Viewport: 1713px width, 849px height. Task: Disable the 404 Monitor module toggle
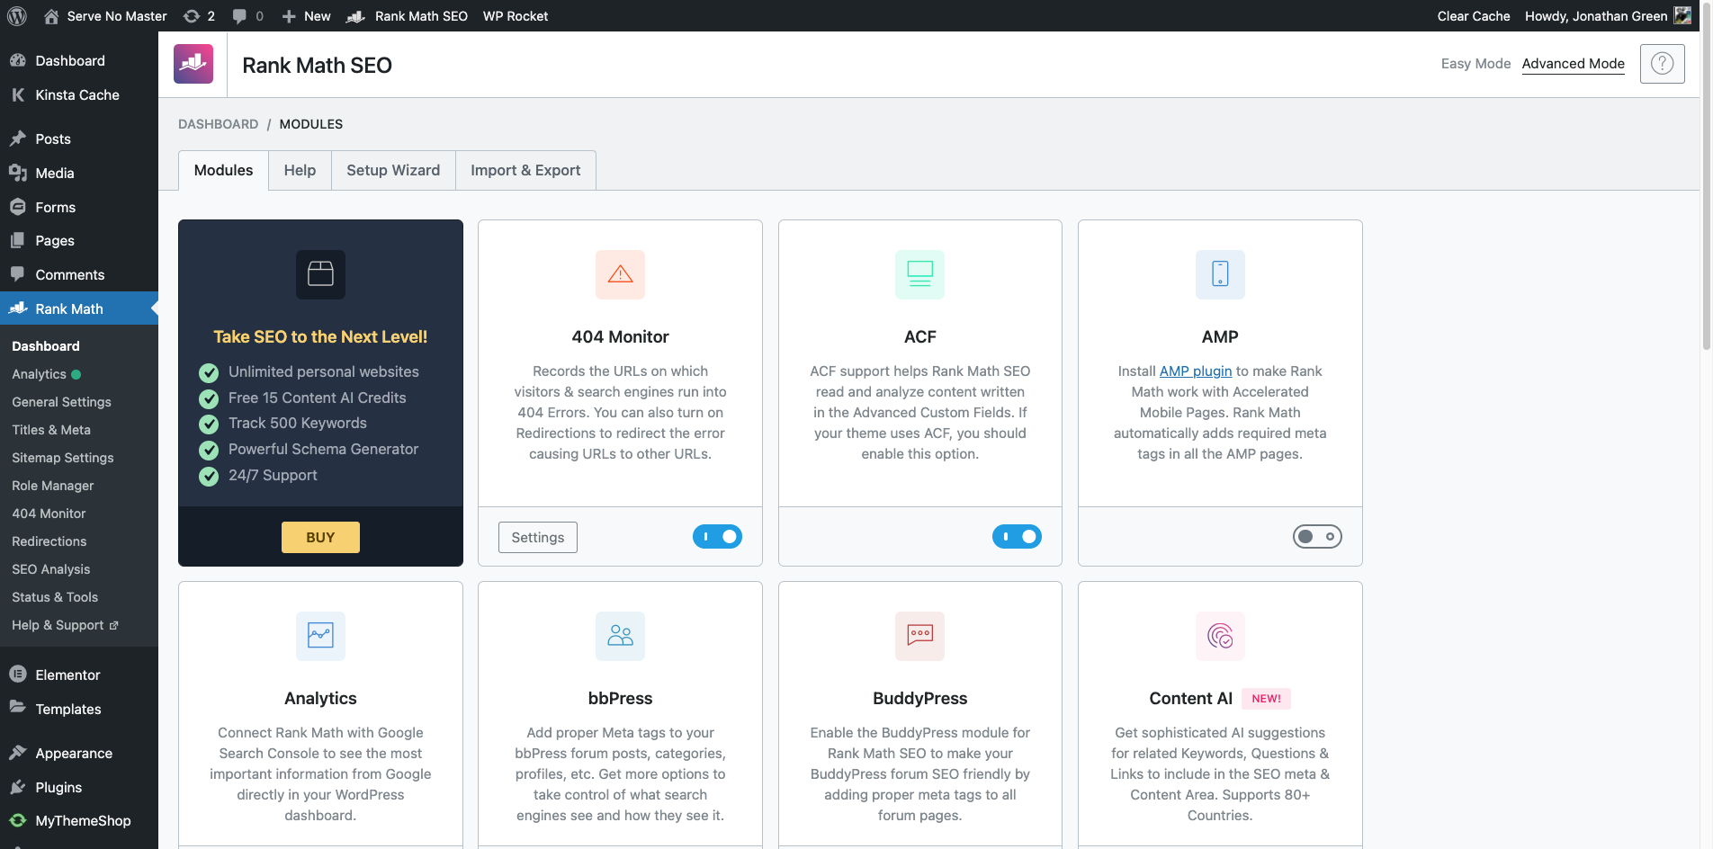[x=717, y=537]
